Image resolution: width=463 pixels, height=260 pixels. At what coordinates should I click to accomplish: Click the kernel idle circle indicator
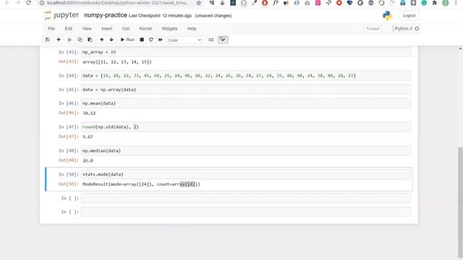[417, 29]
